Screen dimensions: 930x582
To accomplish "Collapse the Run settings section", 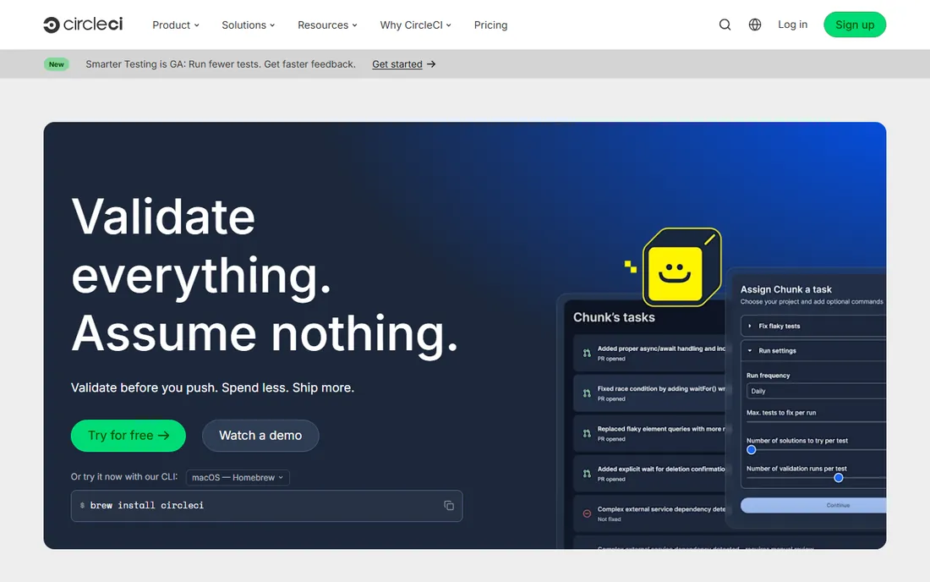I will pyautogui.click(x=813, y=350).
